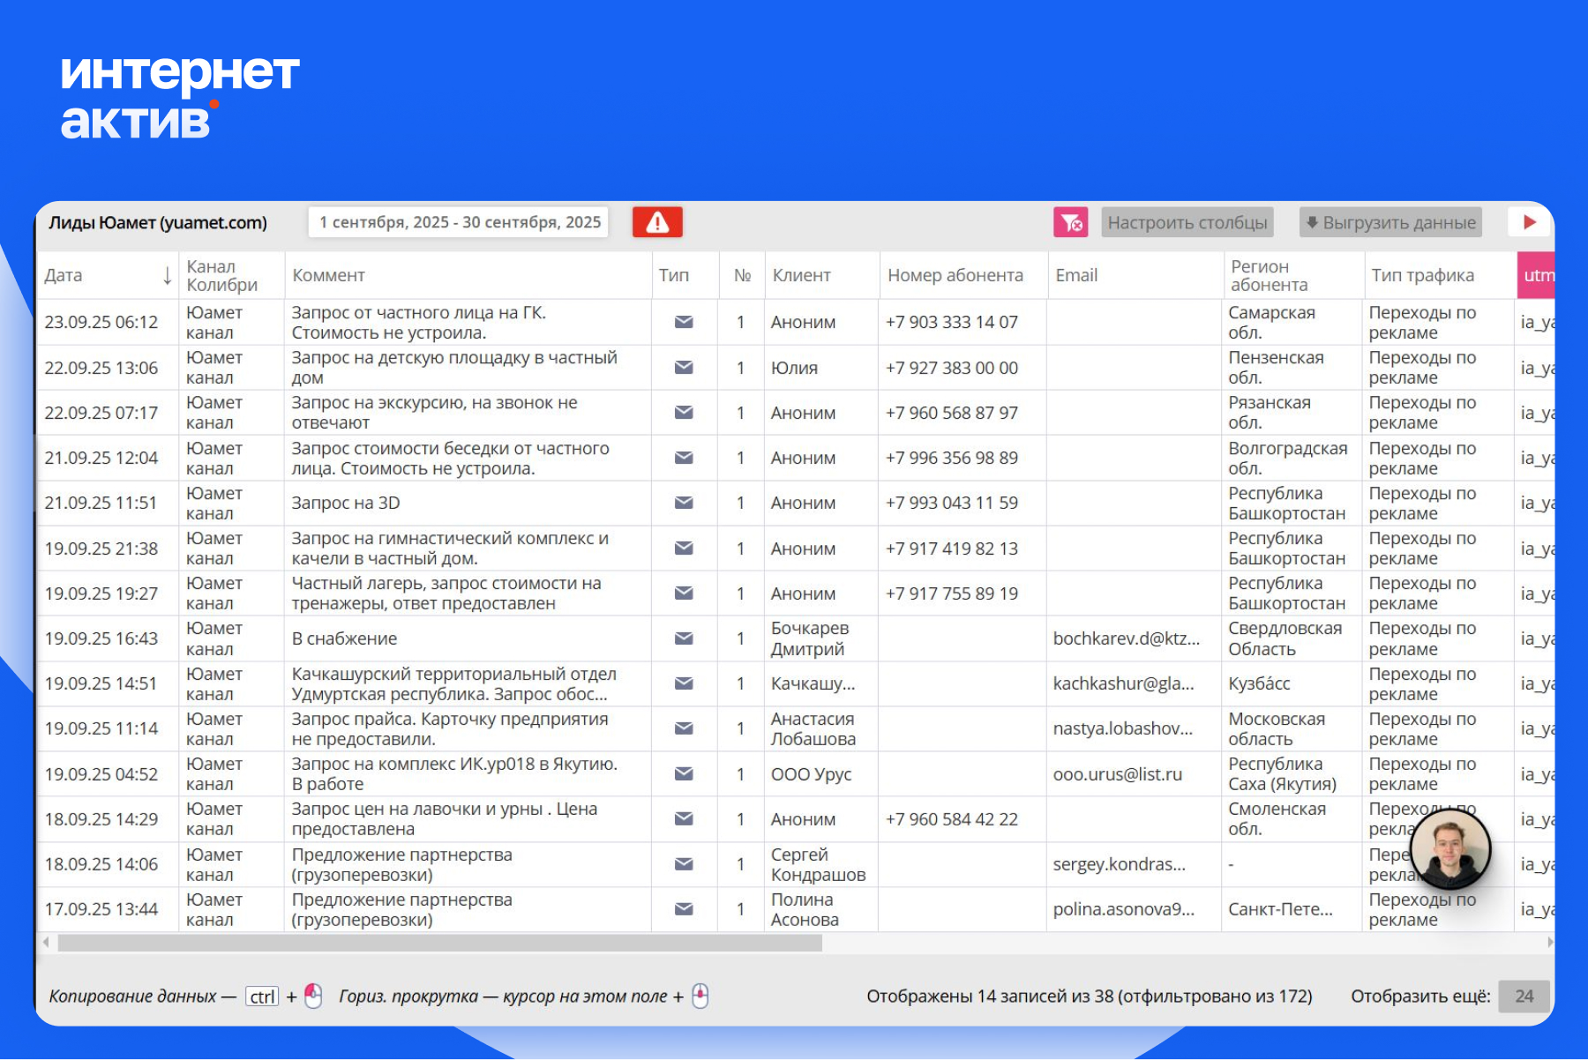Image resolution: width=1588 pixels, height=1060 pixels.
Task: Open the date range picker for September 2025
Action: (x=460, y=222)
